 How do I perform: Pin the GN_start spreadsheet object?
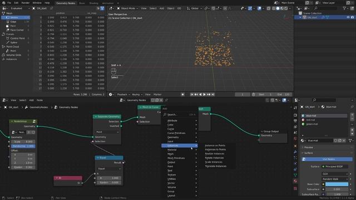52,8
